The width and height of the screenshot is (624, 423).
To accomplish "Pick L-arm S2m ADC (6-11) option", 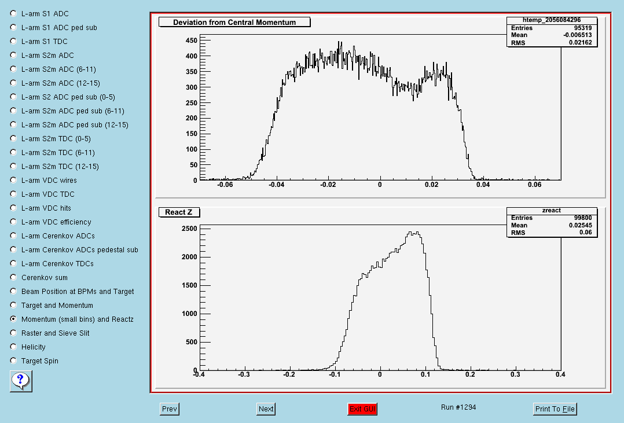I will click(13, 69).
